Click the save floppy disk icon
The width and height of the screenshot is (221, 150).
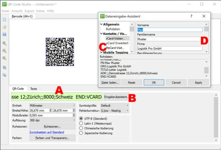tap(4, 35)
